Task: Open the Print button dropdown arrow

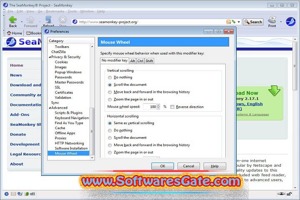Action: pyautogui.click(x=281, y=22)
